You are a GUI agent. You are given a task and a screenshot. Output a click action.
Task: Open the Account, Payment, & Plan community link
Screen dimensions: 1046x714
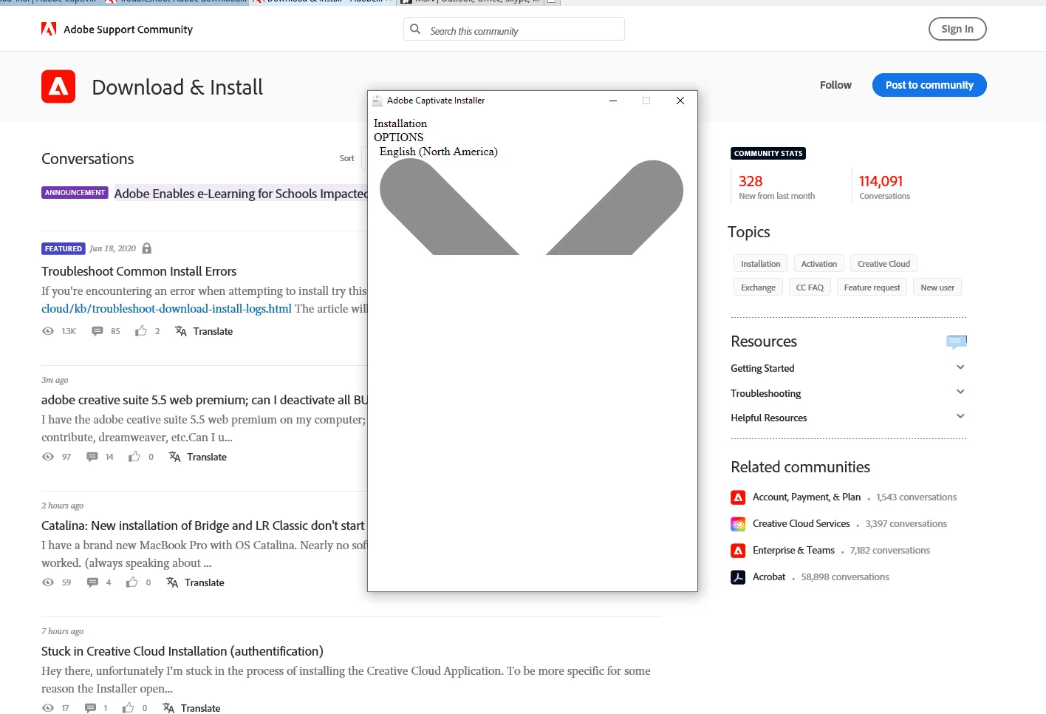coord(807,497)
